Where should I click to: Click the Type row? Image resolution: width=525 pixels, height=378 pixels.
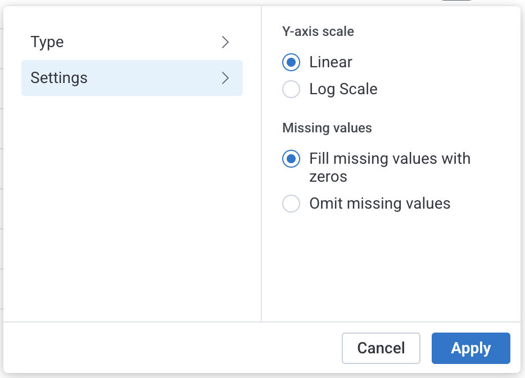[132, 42]
